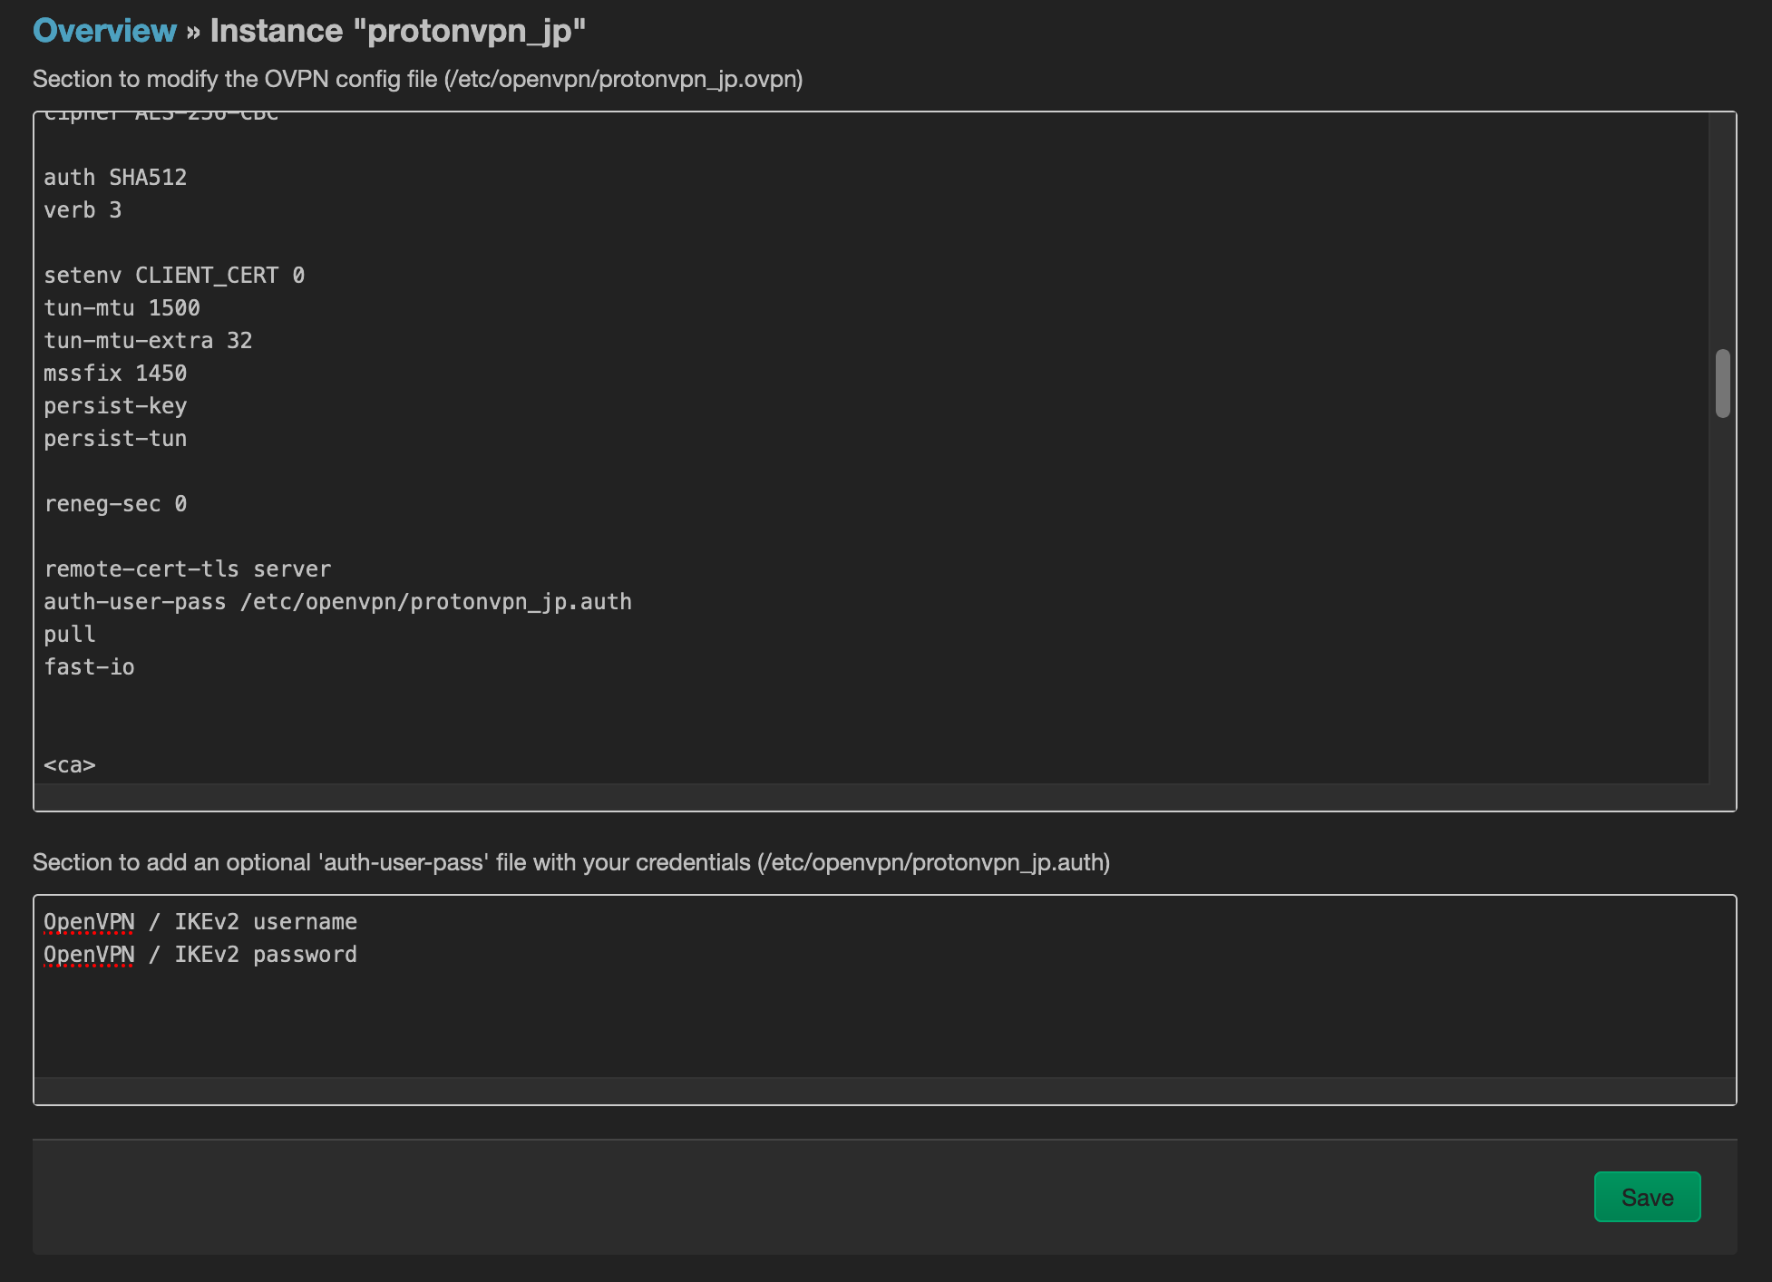Click the Overview breadcrumb link
1772x1282 pixels.
coord(104,31)
